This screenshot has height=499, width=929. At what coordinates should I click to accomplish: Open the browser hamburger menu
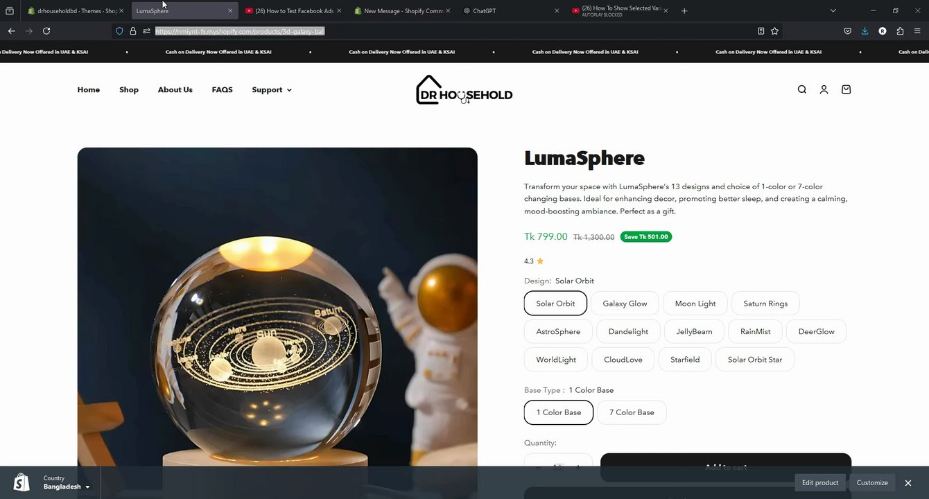pyautogui.click(x=917, y=30)
